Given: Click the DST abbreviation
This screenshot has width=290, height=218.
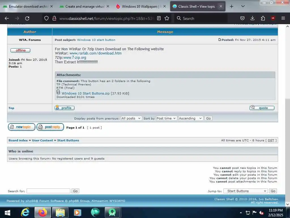Looking at the screenshot, I should [271, 140].
